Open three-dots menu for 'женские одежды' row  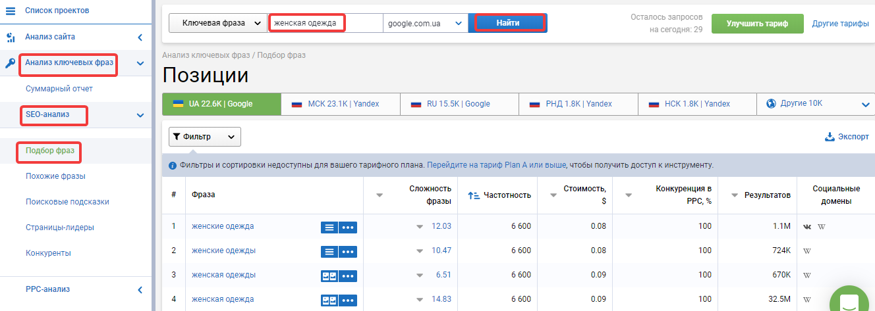(349, 251)
